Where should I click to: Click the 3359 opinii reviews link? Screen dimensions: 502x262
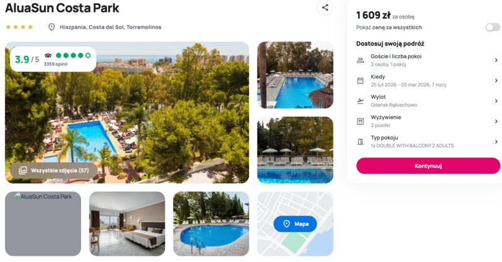click(x=56, y=64)
